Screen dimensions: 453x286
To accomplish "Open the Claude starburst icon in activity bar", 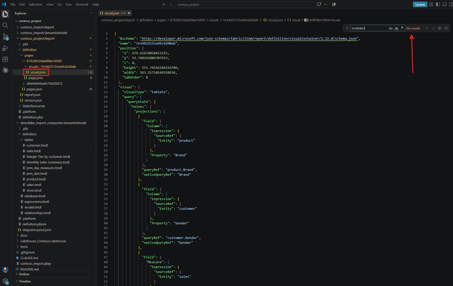I will pos(5,70).
